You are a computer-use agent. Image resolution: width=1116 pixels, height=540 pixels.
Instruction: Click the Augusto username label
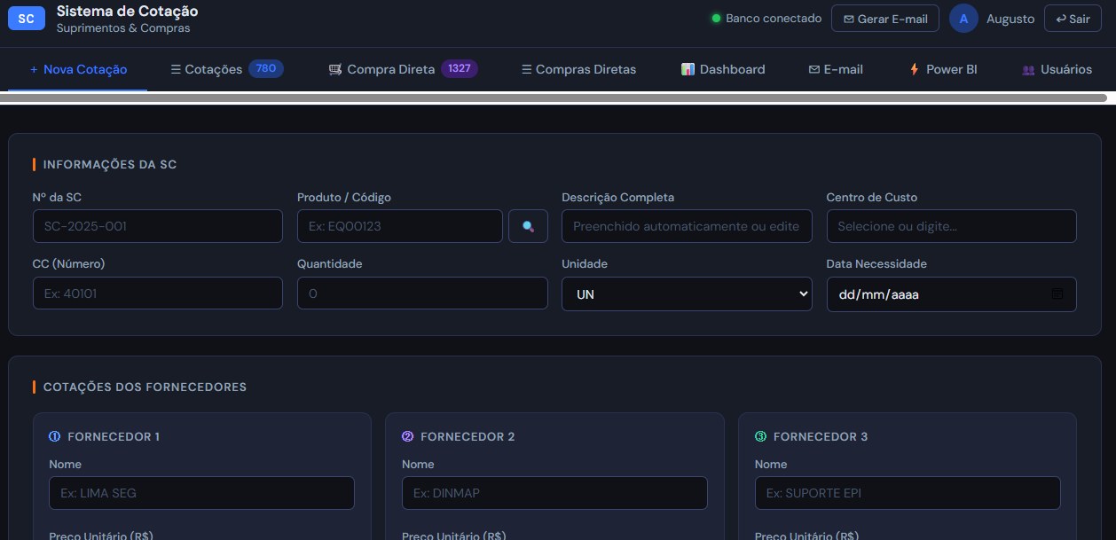click(x=1010, y=19)
